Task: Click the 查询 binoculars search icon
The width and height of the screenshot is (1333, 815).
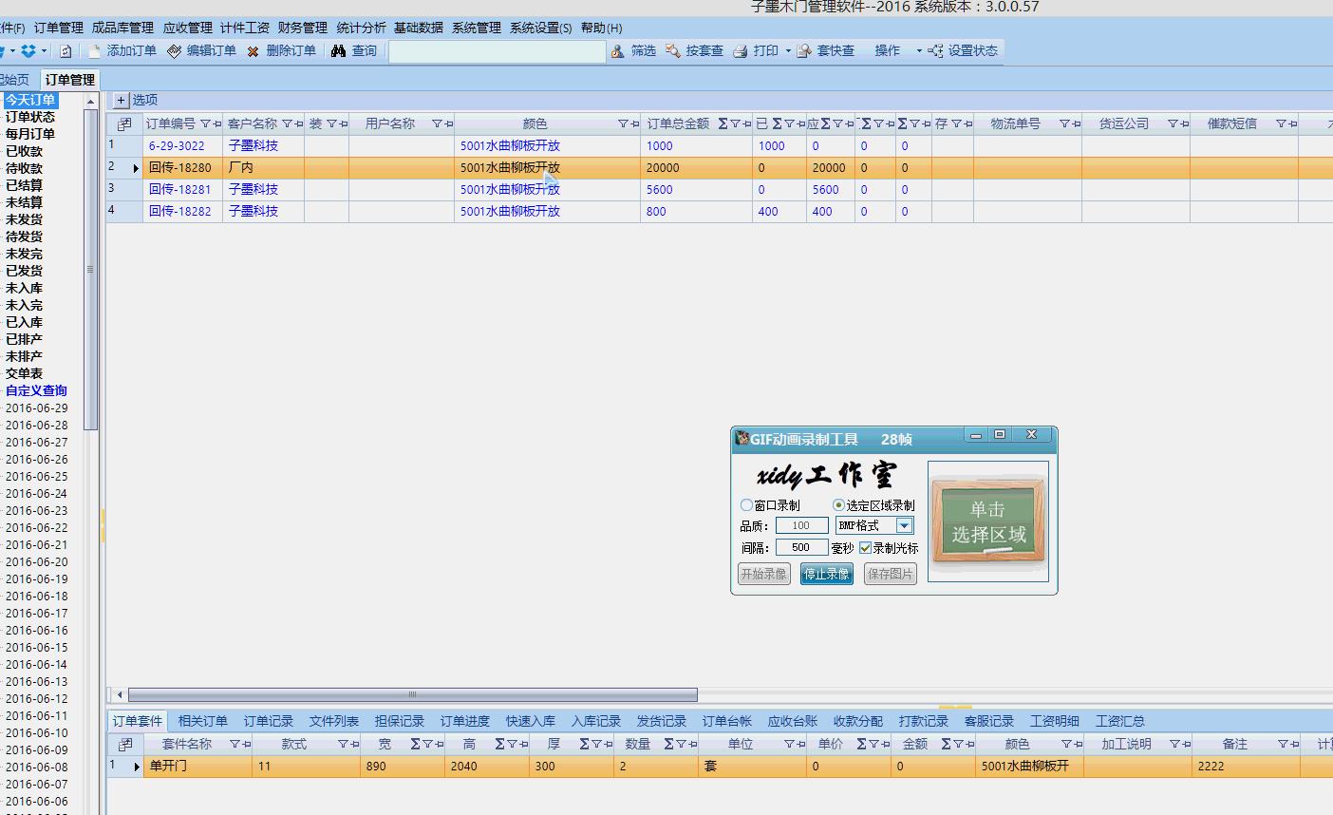Action: [x=339, y=51]
